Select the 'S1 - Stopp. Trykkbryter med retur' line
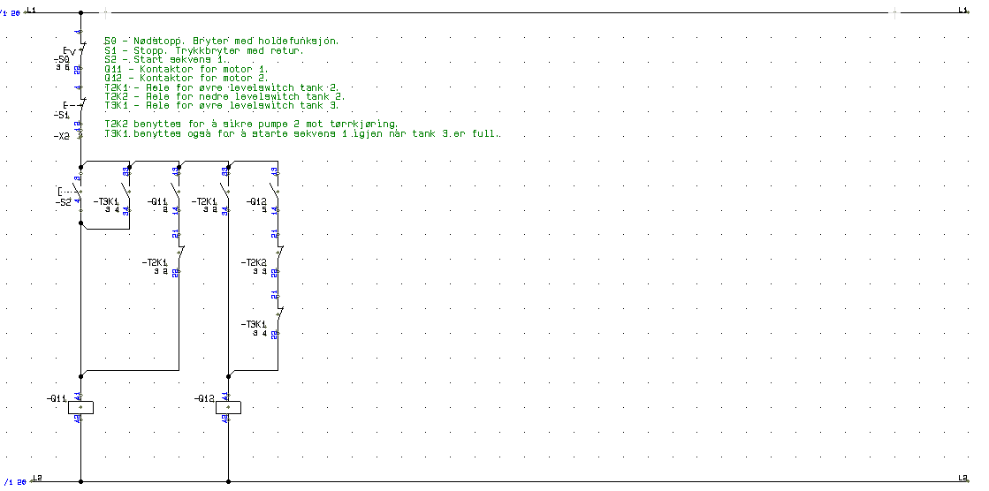This screenshot has width=989, height=491. pos(204,50)
